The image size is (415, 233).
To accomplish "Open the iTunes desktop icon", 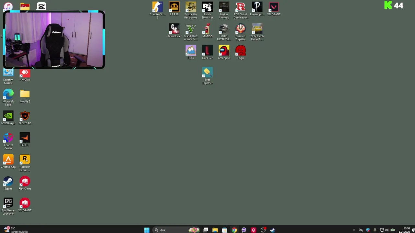I will (8, 6).
